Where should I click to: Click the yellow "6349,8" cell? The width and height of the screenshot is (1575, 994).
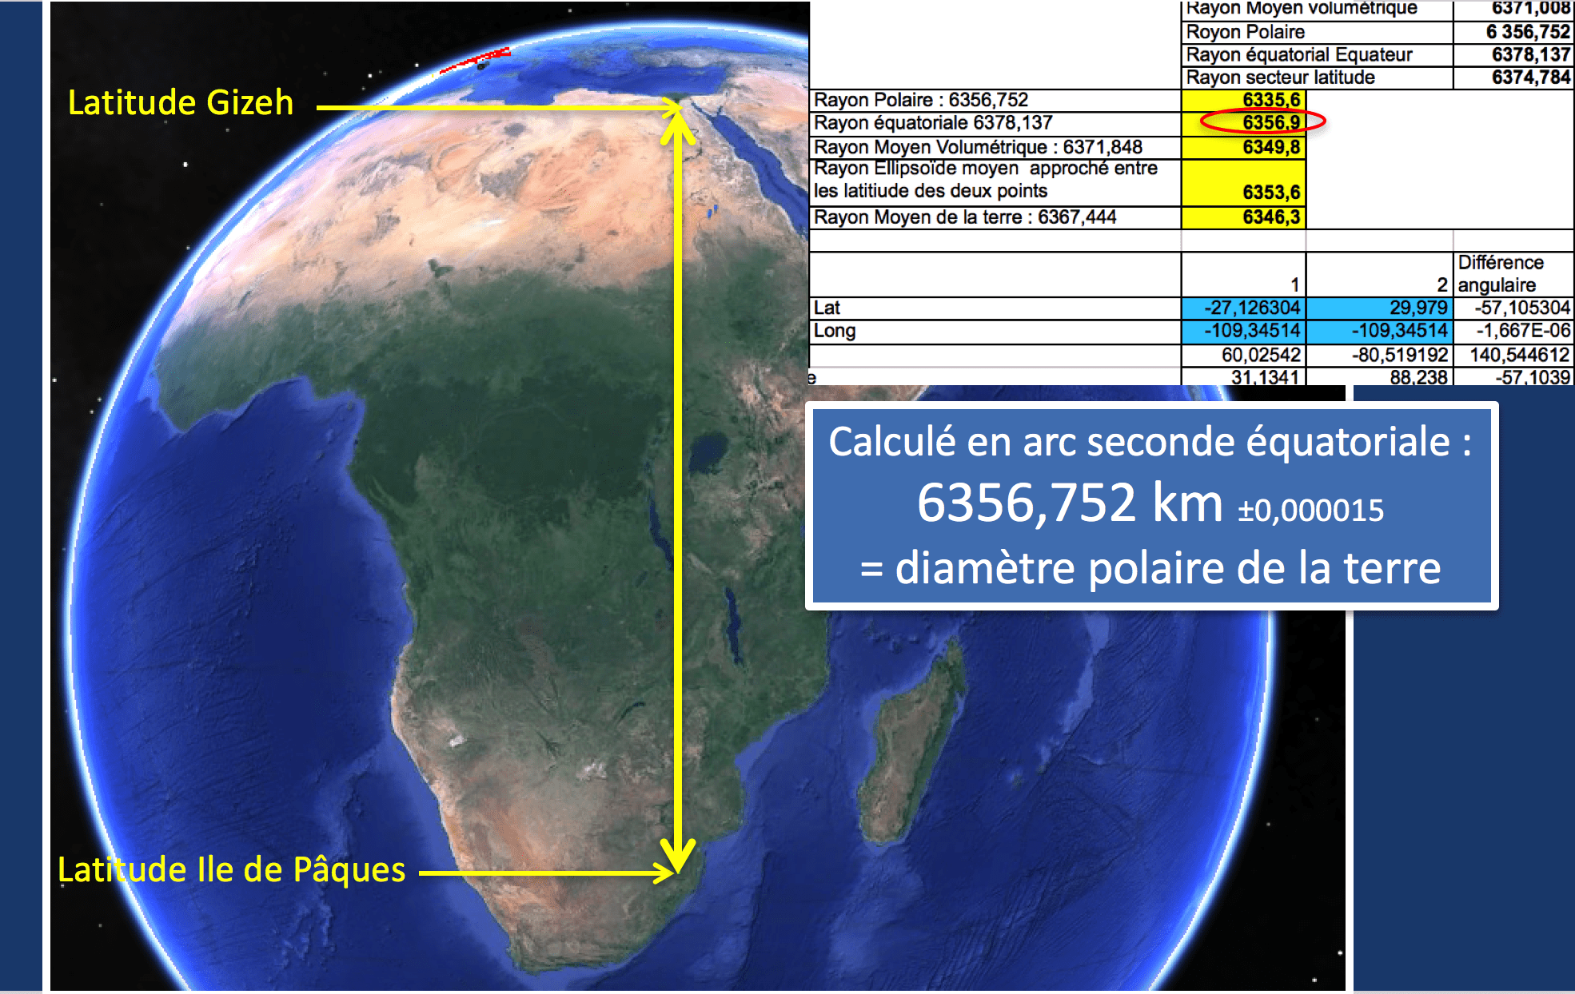click(1243, 148)
